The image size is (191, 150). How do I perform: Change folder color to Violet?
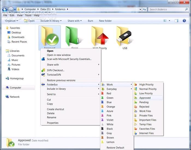[x=110, y=120]
